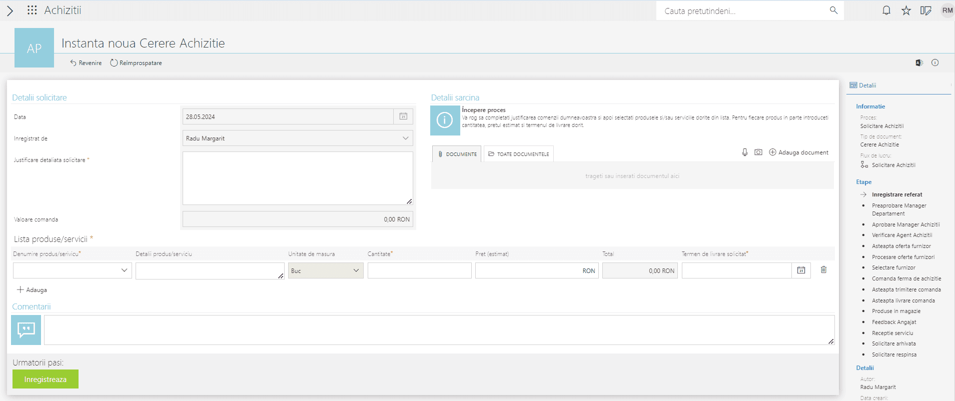Open favorites star icon
The image size is (955, 401).
[x=906, y=10]
